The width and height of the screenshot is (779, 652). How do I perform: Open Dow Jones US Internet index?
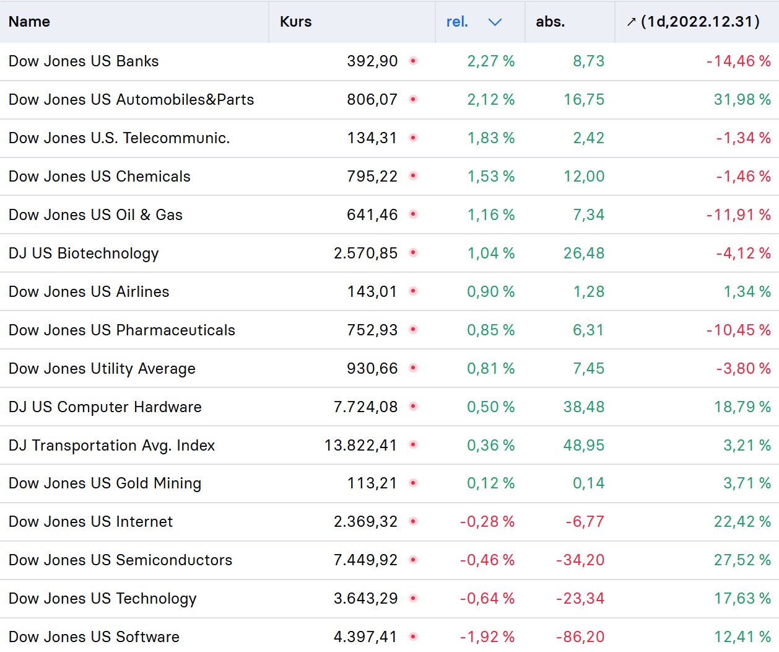click(x=91, y=521)
